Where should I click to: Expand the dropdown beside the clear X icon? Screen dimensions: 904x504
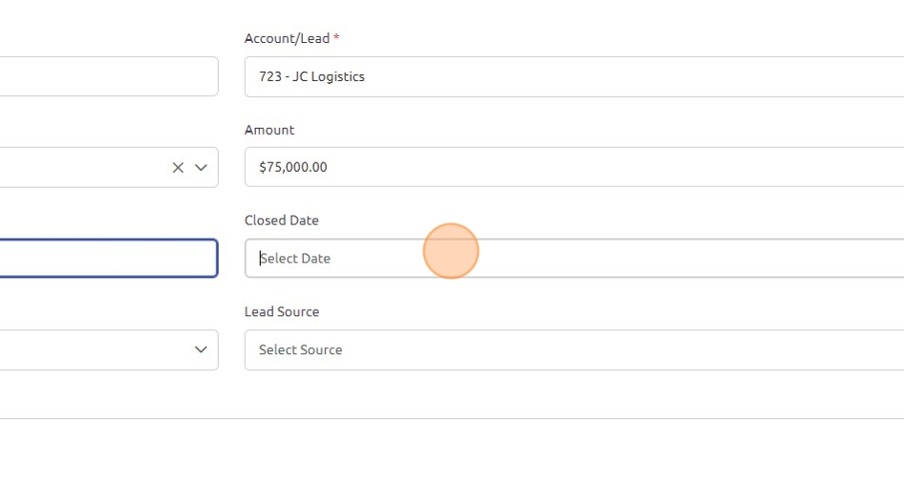[x=201, y=167]
